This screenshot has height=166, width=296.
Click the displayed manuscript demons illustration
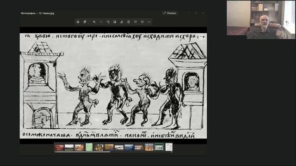click(113, 86)
